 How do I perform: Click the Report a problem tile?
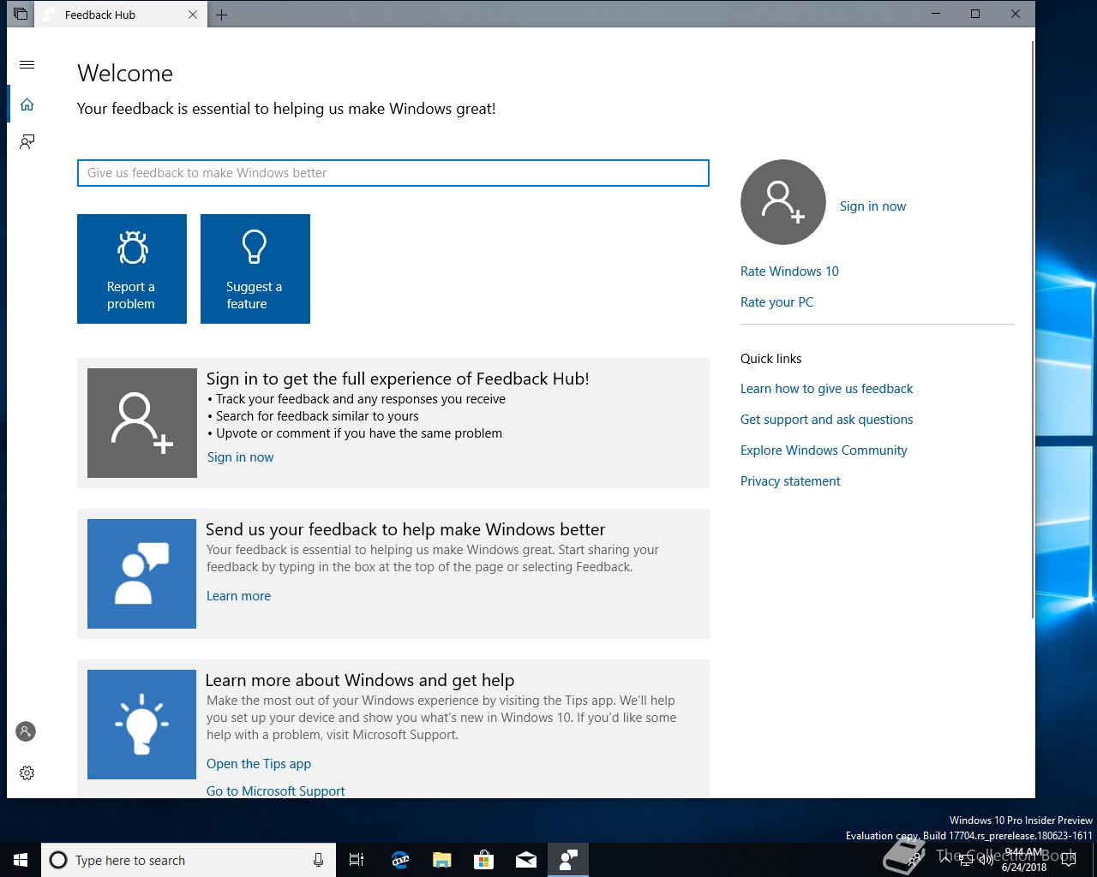pyautogui.click(x=132, y=269)
